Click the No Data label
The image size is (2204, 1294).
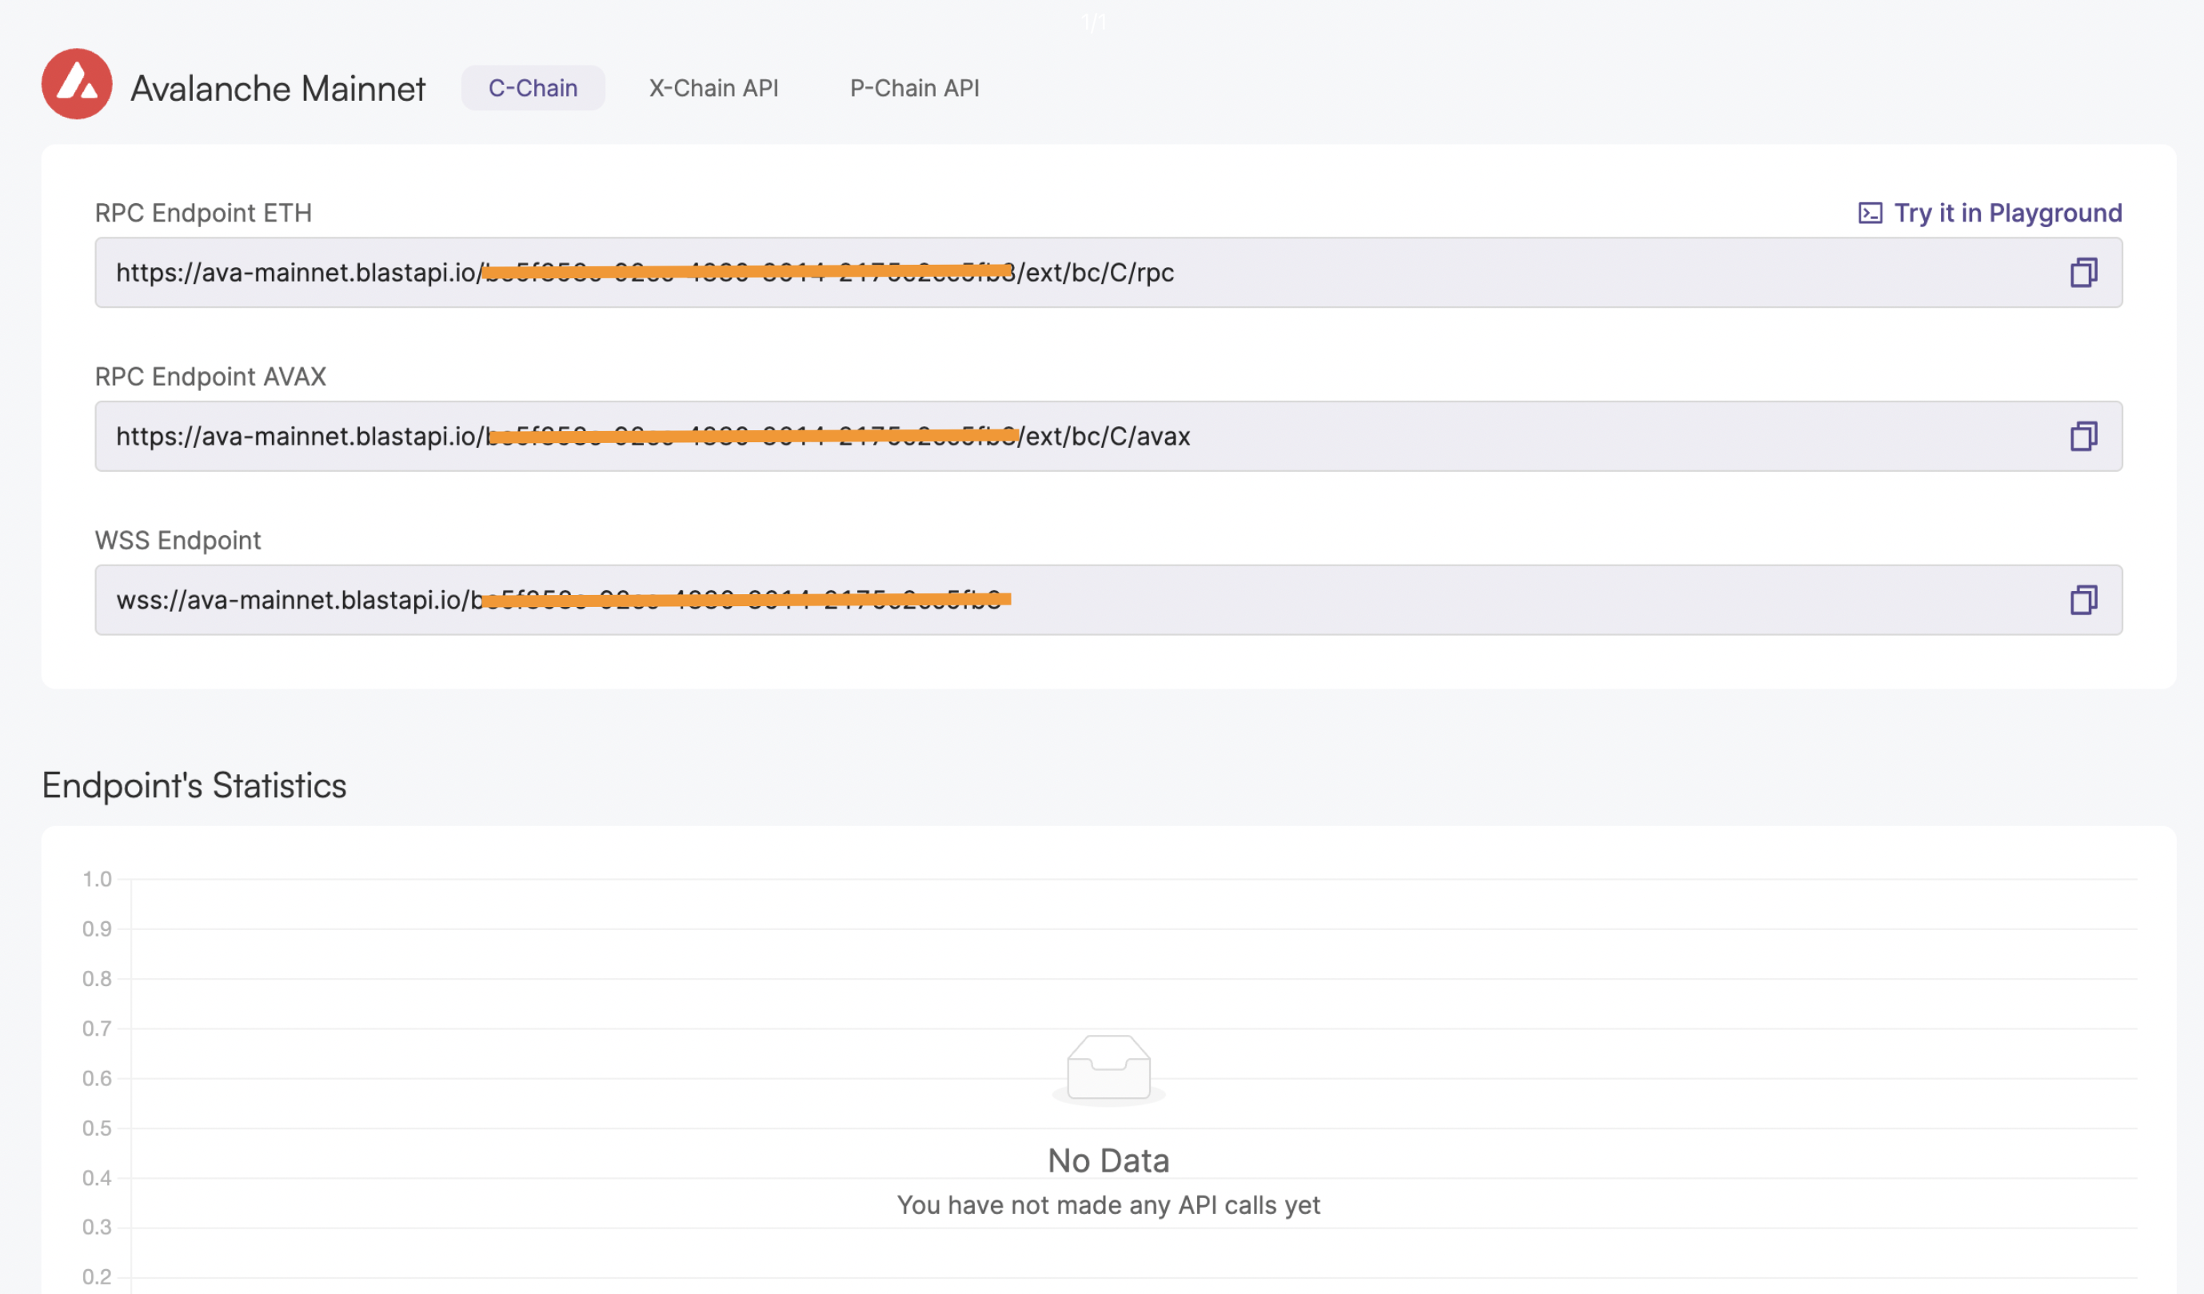tap(1108, 1161)
